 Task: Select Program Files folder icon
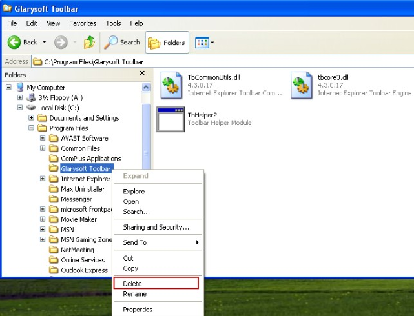(42, 128)
